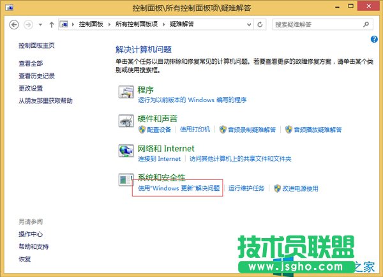This screenshot has width=383, height=277.
Task: Open the 使用打印机 troubleshooter
Action: (195, 130)
